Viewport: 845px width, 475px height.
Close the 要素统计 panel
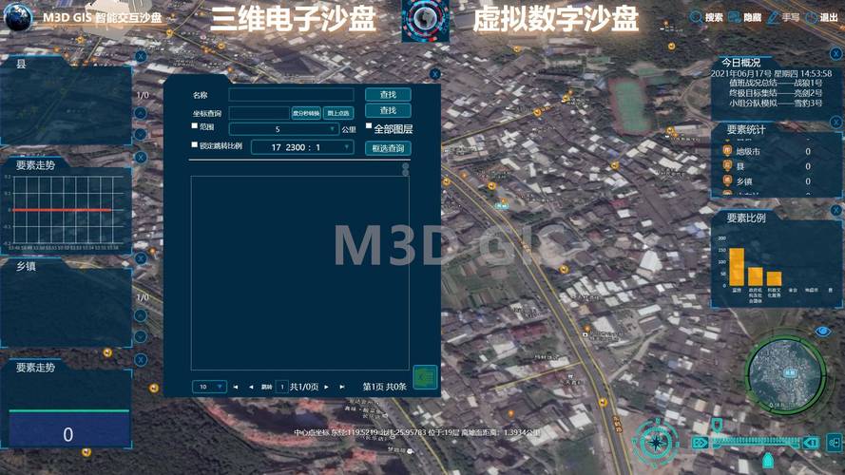(835, 123)
